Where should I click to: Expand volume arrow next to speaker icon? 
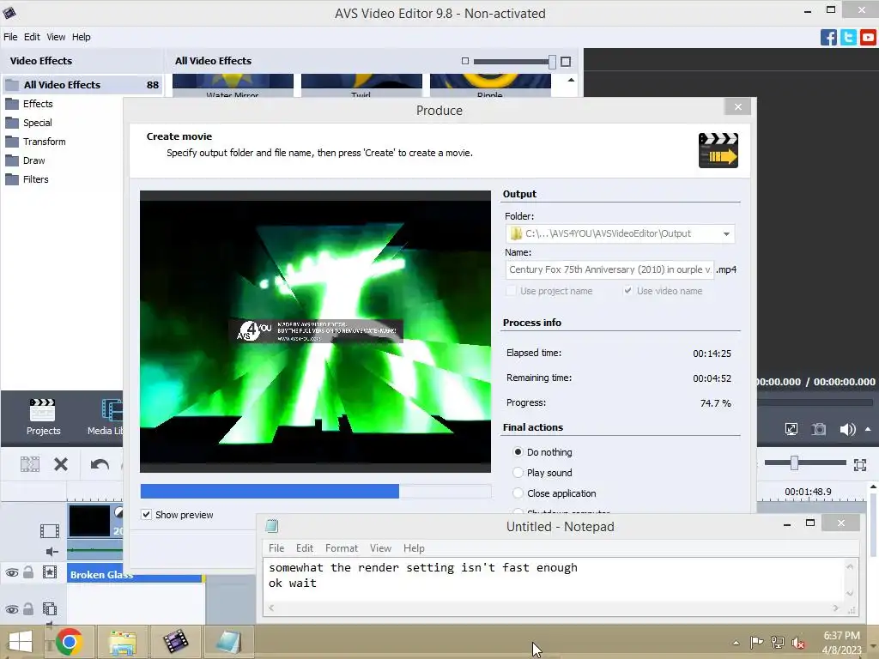(x=868, y=429)
